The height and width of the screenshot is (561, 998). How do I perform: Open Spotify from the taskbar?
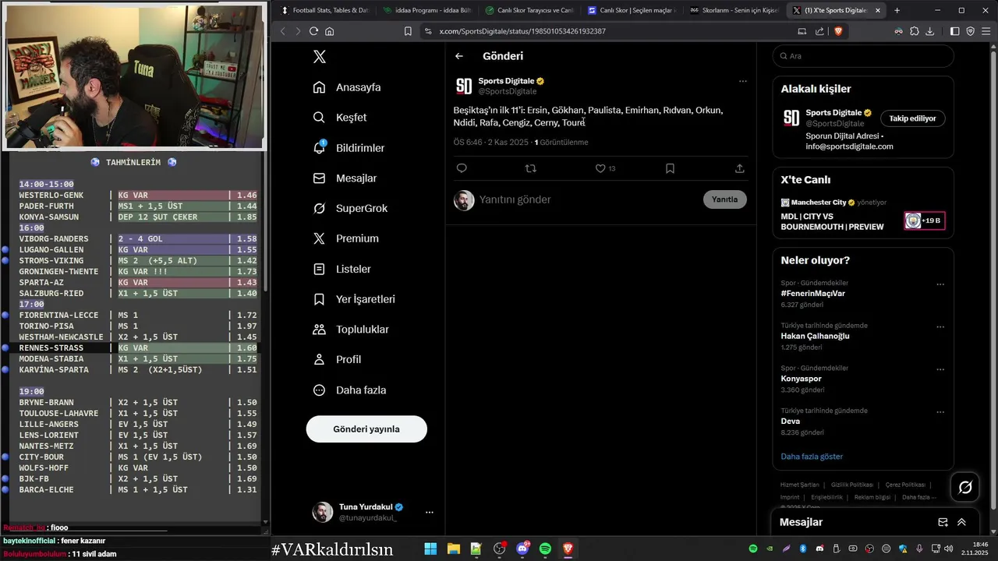click(x=545, y=549)
